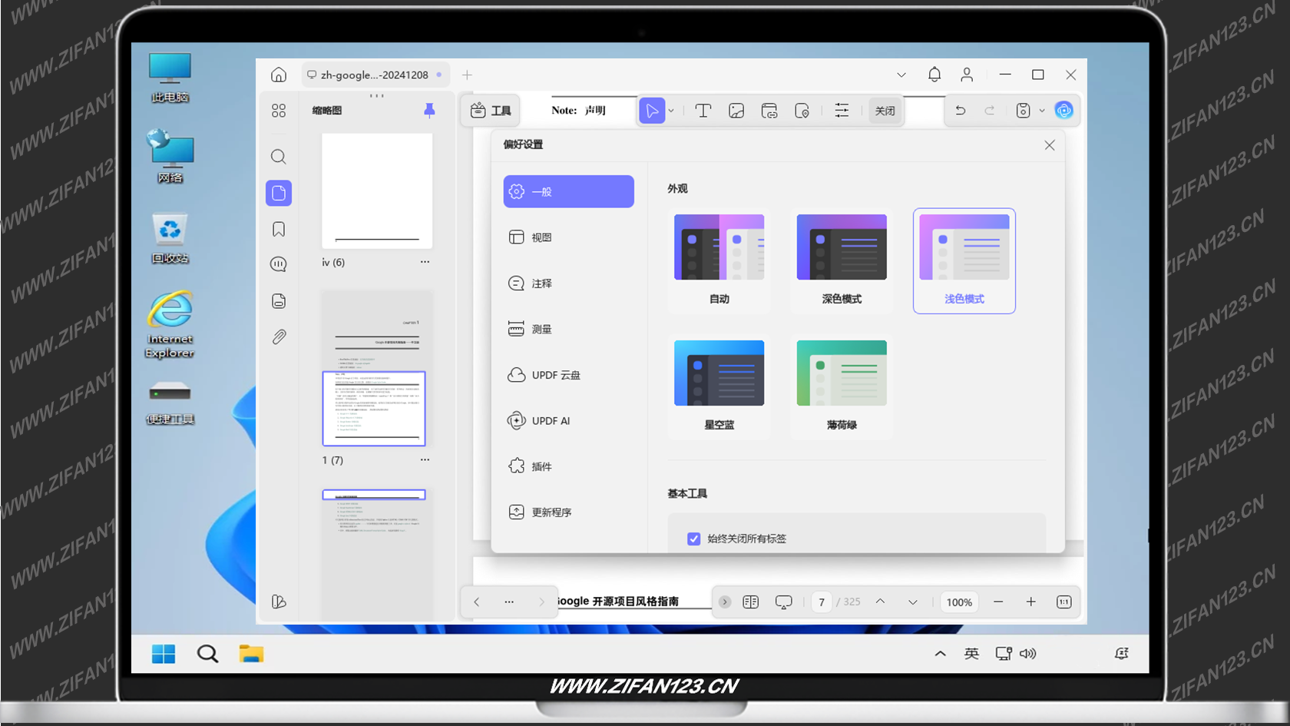Add a new tab with plus
The width and height of the screenshot is (1290, 726).
[x=467, y=75]
